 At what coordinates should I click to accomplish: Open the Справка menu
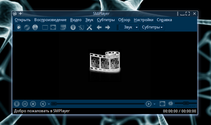point(164,20)
